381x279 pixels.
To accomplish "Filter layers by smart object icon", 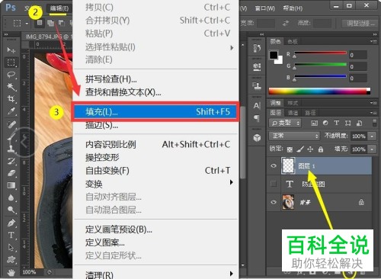I will pos(359,123).
